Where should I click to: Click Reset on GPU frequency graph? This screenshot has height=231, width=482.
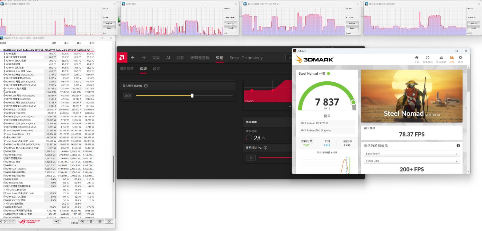[230, 28]
